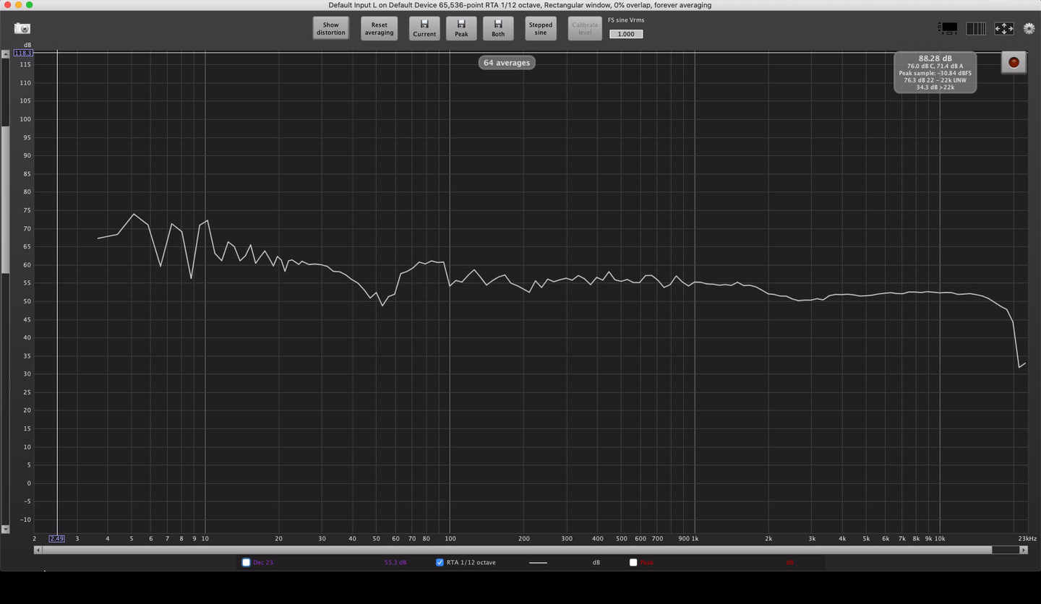The image size is (1041, 604).
Task: Reset averaging of the RTA
Action: 379,29
